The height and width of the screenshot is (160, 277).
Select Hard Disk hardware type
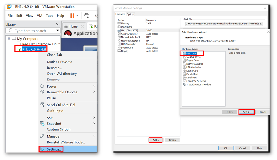click(191, 53)
